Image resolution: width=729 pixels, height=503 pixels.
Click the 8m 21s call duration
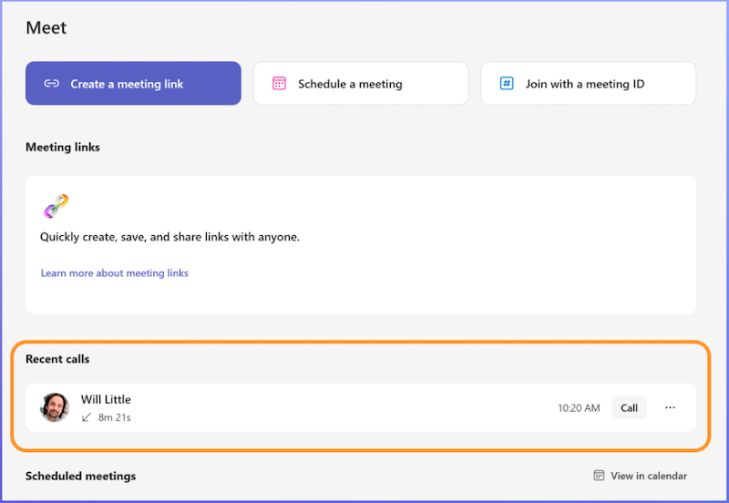coord(115,417)
